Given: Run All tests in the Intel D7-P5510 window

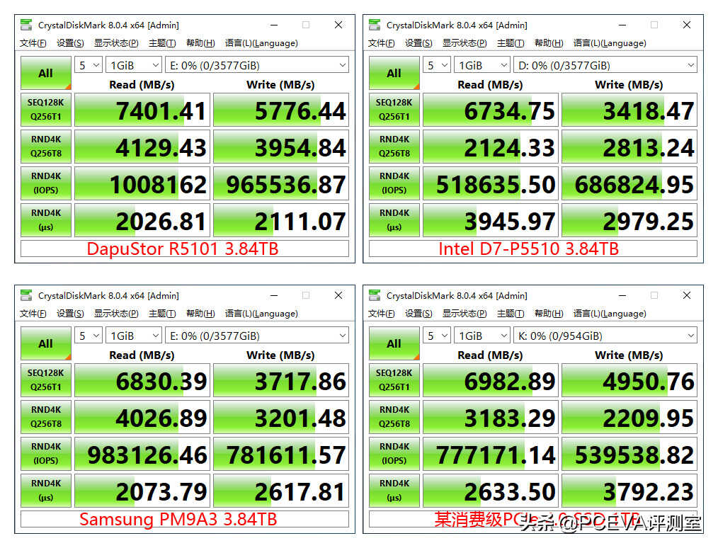Looking at the screenshot, I should 394,73.
